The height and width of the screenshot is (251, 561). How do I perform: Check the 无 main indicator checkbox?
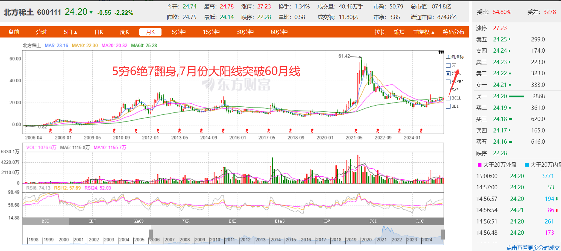(448, 65)
